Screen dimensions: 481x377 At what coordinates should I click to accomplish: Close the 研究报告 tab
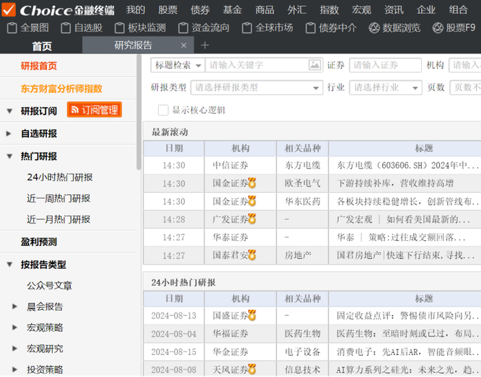pos(183,45)
